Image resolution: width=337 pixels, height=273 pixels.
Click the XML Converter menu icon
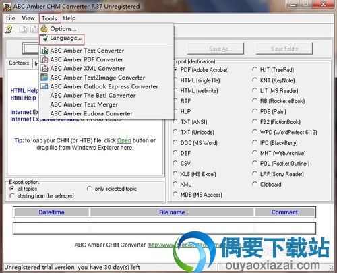click(44, 69)
